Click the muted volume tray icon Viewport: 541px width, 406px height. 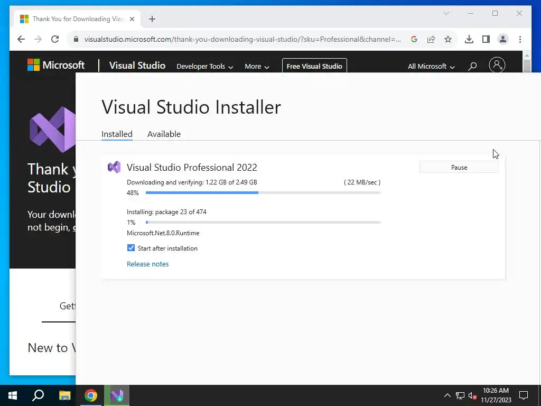(x=472, y=395)
